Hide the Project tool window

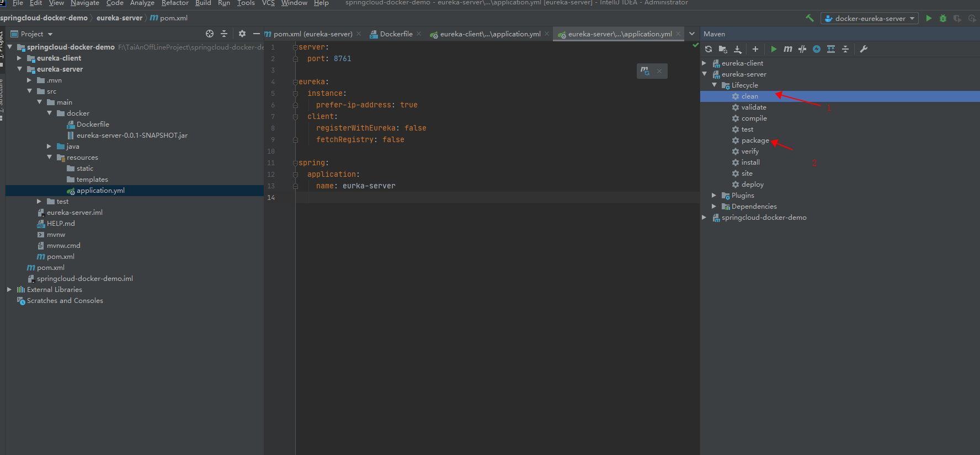pyautogui.click(x=256, y=34)
